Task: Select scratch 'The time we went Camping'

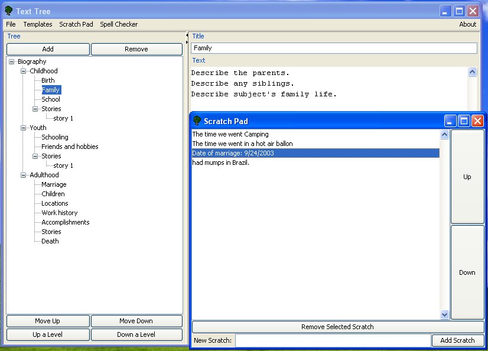Action: [315, 134]
